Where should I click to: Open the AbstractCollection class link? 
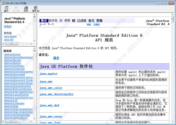(14, 69)
